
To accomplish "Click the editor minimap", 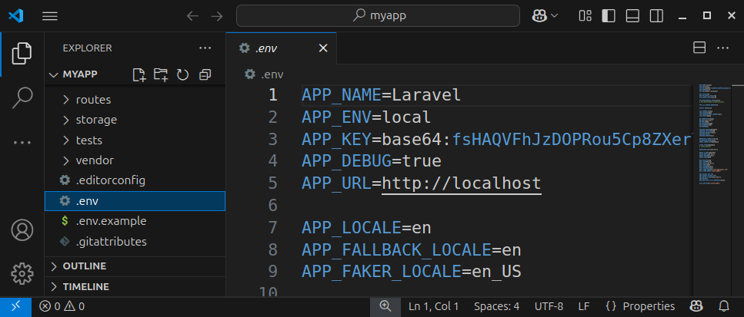I will pyautogui.click(x=716, y=190).
